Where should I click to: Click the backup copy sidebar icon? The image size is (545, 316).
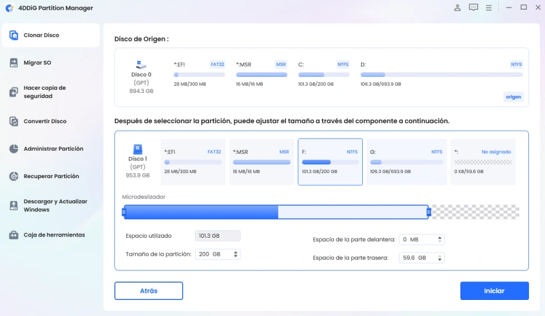click(13, 92)
